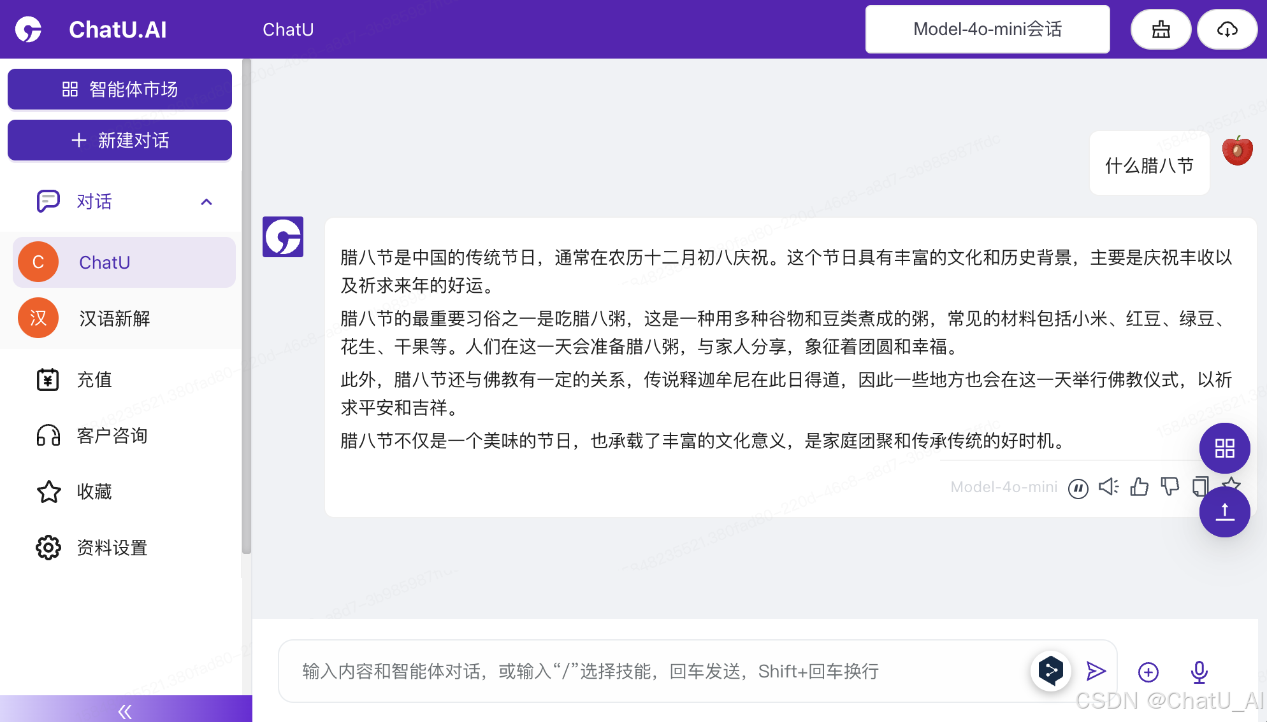This screenshot has height=722, width=1267.
Task: Click the send arrow icon
Action: 1096,671
